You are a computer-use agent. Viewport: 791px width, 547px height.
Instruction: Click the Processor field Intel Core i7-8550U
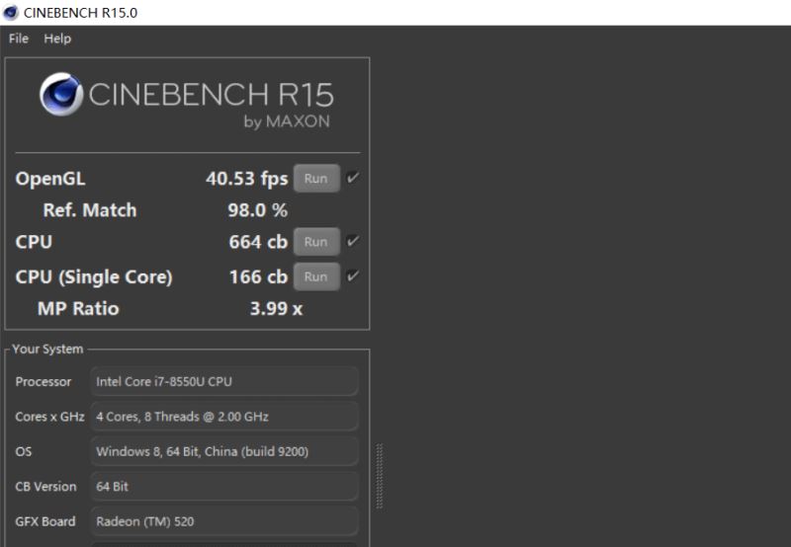pos(224,381)
